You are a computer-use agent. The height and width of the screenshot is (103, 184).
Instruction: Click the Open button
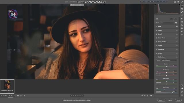[x=160, y=100]
